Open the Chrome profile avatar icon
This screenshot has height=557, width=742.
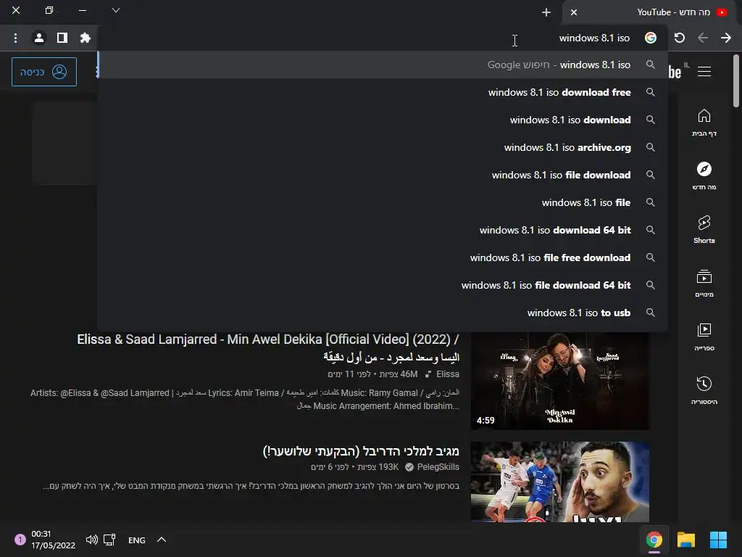[x=39, y=38]
